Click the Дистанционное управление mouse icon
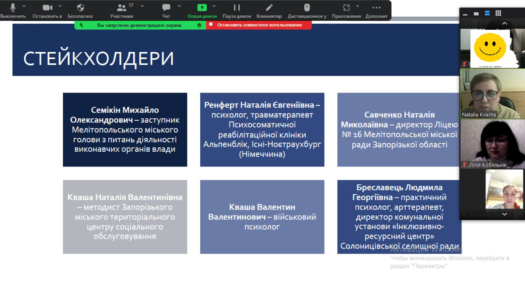This screenshot has height=294, width=525. pos(307,10)
